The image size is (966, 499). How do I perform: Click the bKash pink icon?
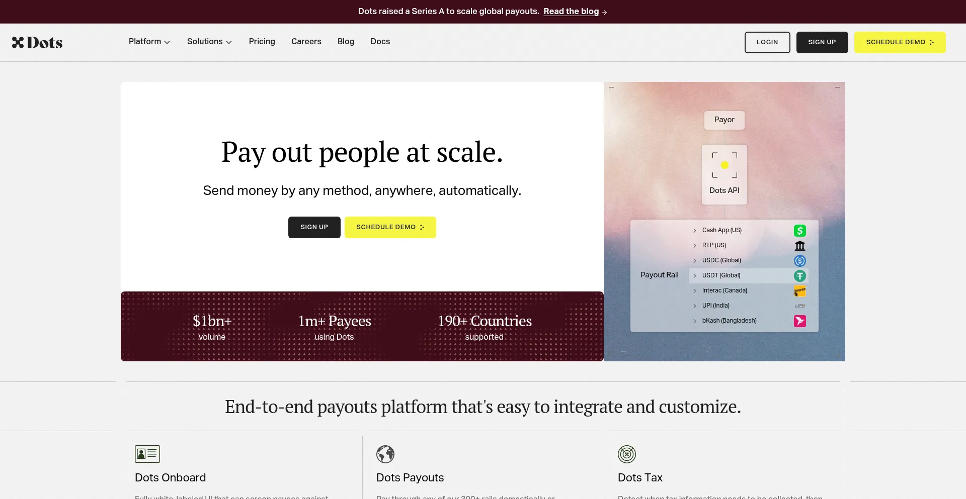800,321
